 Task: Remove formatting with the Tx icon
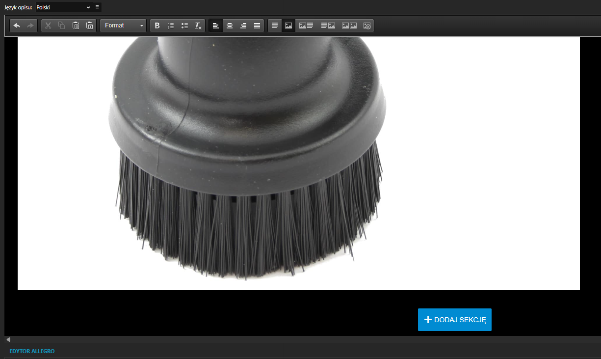click(198, 26)
